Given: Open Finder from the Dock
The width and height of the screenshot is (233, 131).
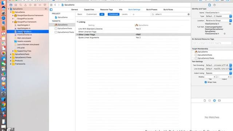Looking at the screenshot, I should coord(4,3).
